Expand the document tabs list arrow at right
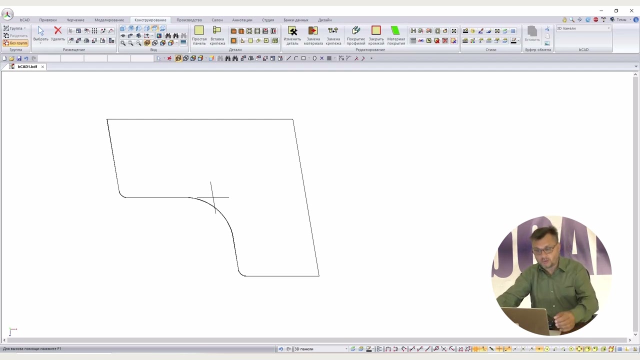 click(636, 66)
